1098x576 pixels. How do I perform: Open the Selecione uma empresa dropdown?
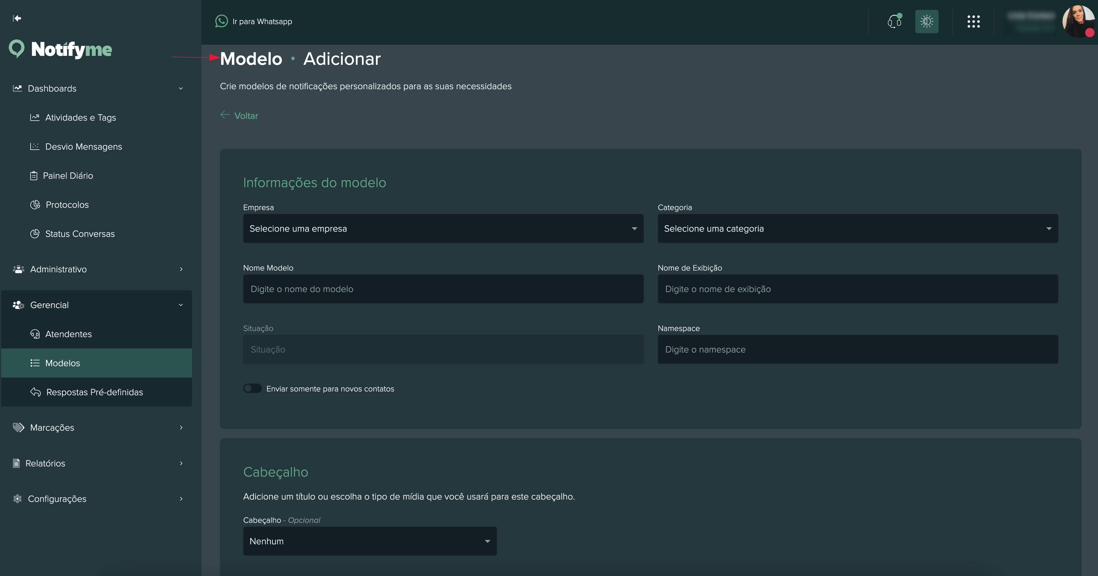point(443,229)
